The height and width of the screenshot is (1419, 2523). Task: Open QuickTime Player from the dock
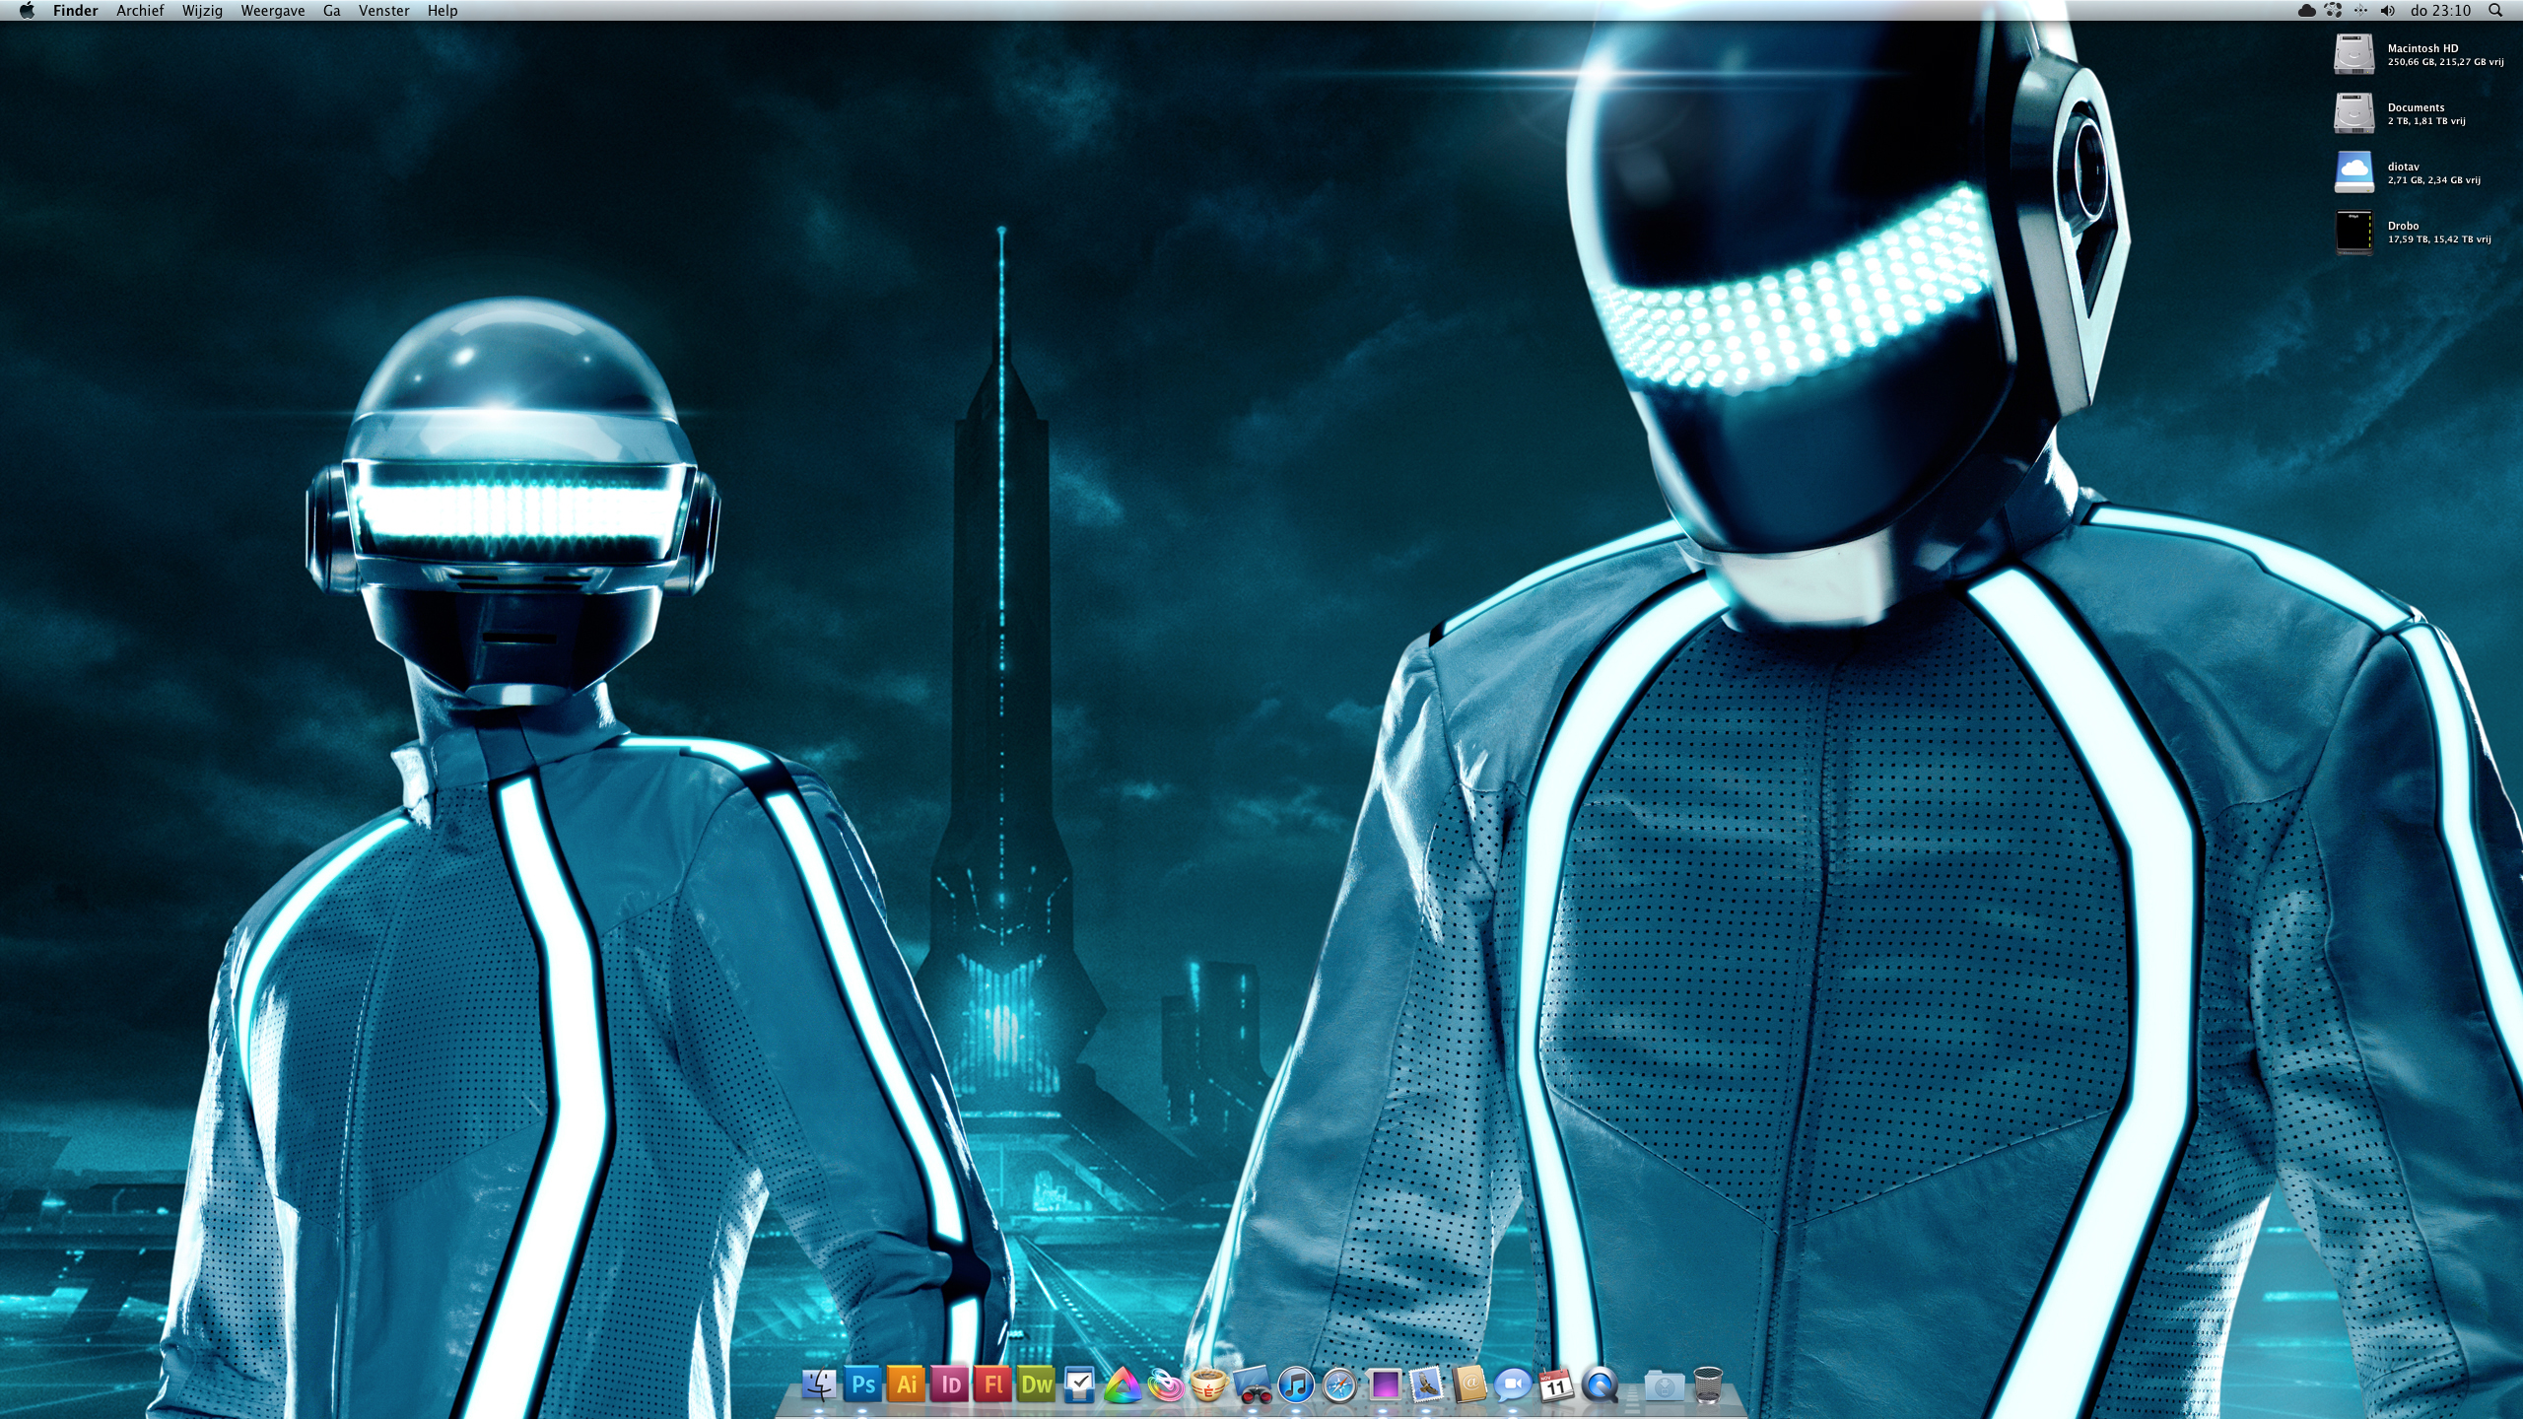tap(1600, 1385)
